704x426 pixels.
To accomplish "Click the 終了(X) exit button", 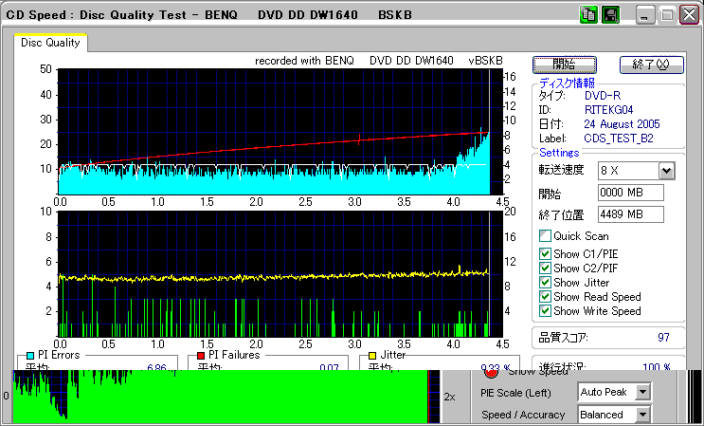I will tap(651, 65).
